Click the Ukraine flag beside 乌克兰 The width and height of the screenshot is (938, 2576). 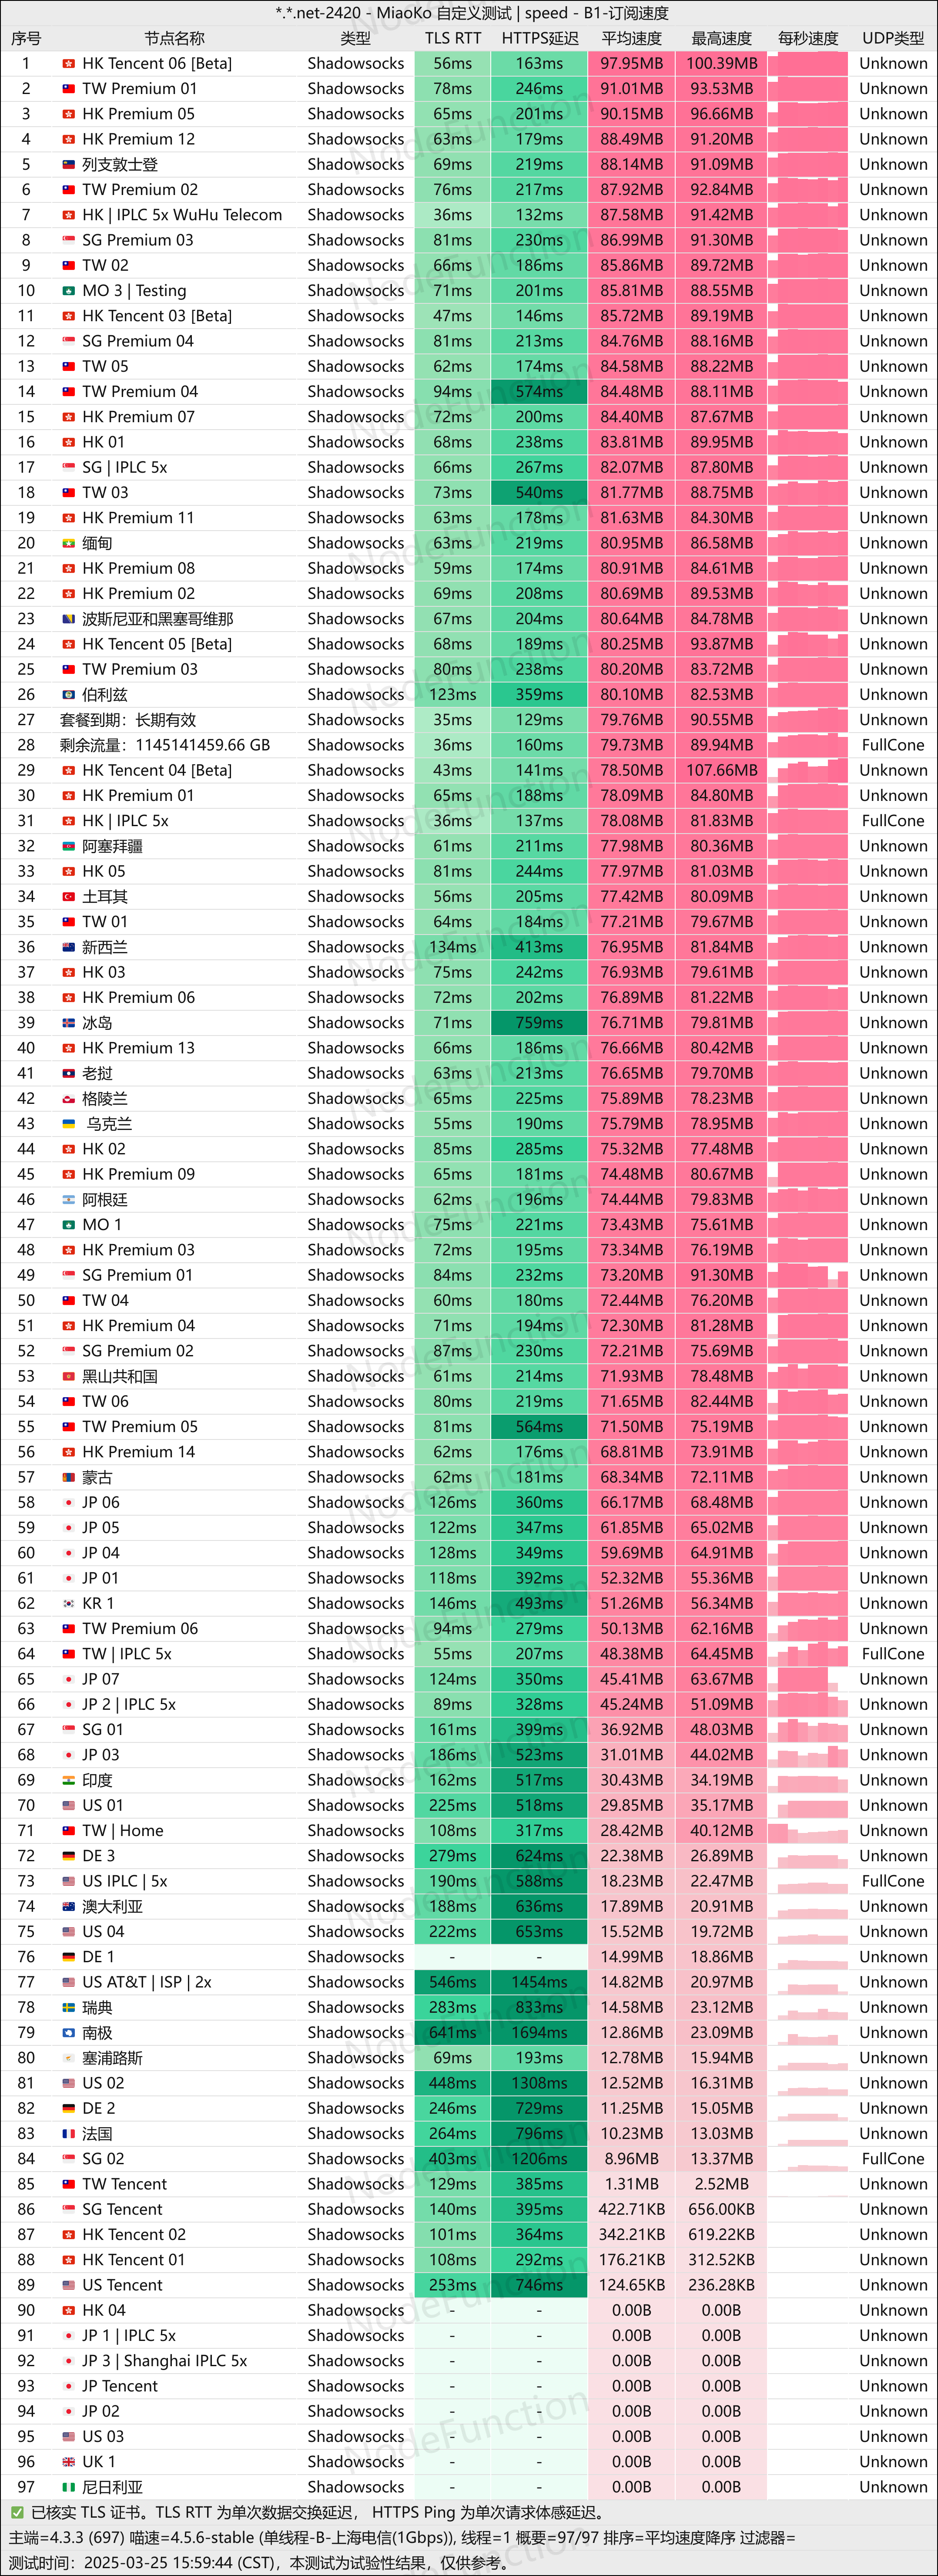coord(69,1124)
